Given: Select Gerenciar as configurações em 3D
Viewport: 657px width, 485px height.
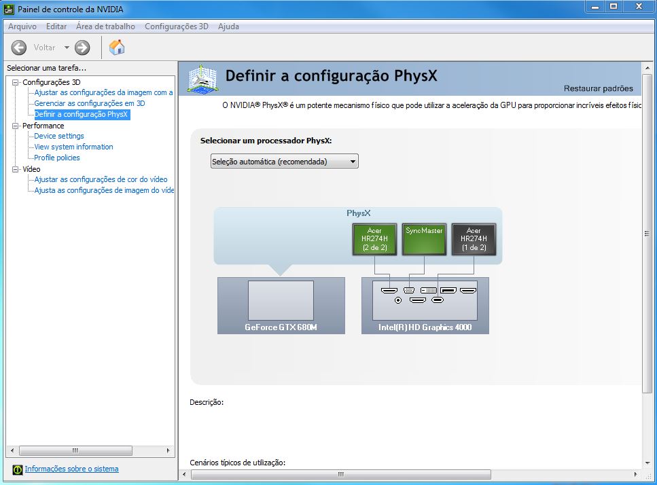Looking at the screenshot, I should 90,103.
